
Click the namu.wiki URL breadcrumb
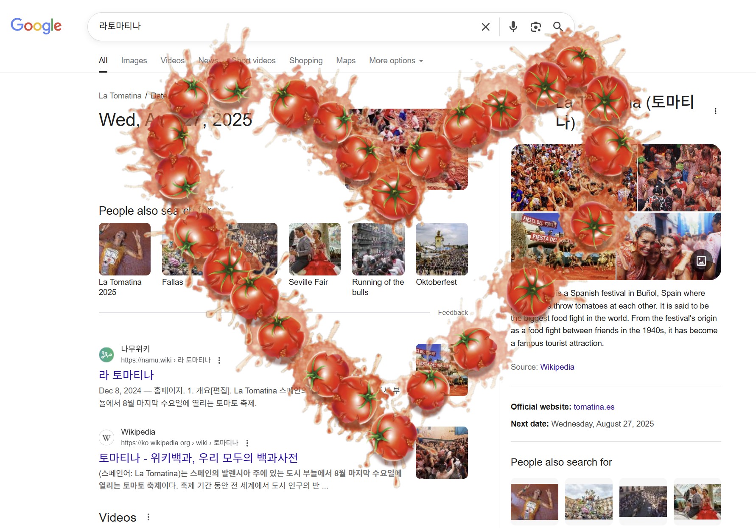(x=165, y=360)
